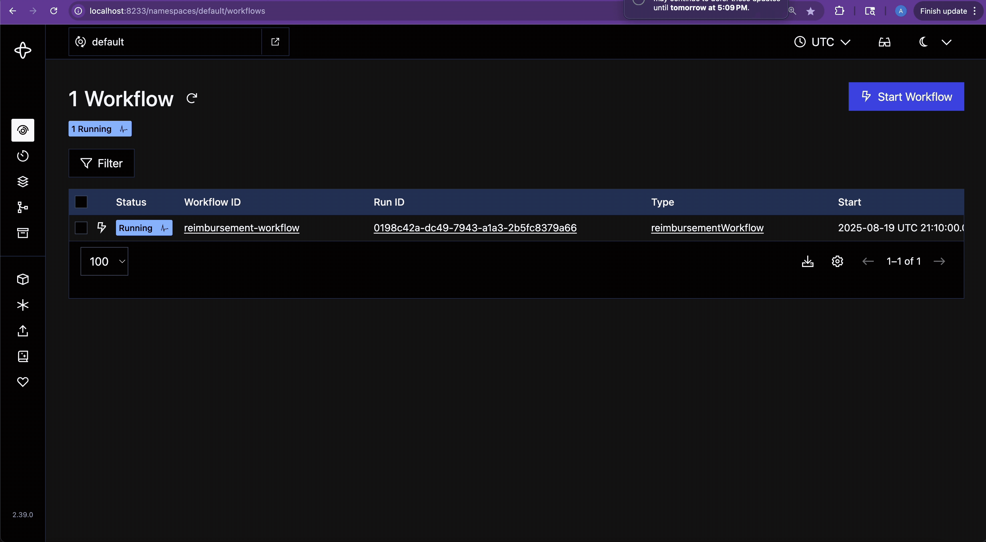Image resolution: width=986 pixels, height=542 pixels.
Task: Click the 1 Running status filter chip
Action: tap(100, 129)
